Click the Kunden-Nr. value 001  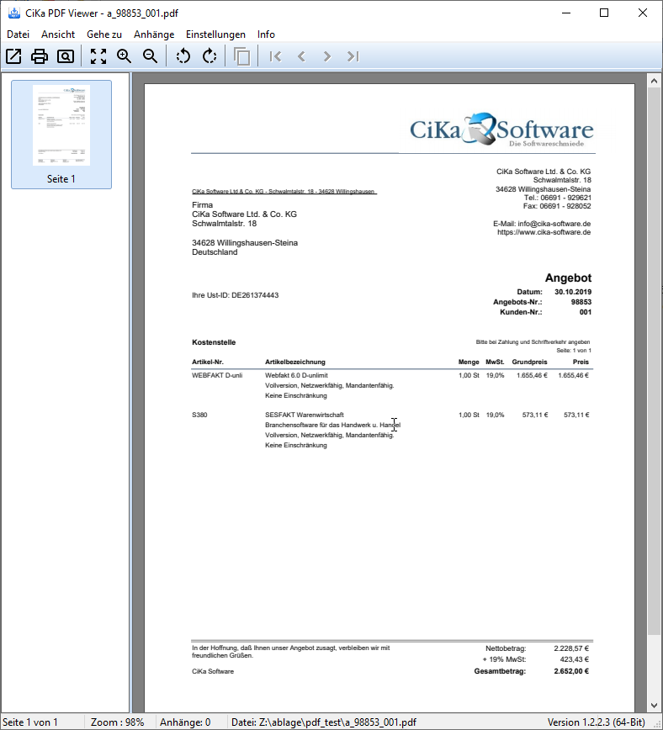(x=586, y=312)
